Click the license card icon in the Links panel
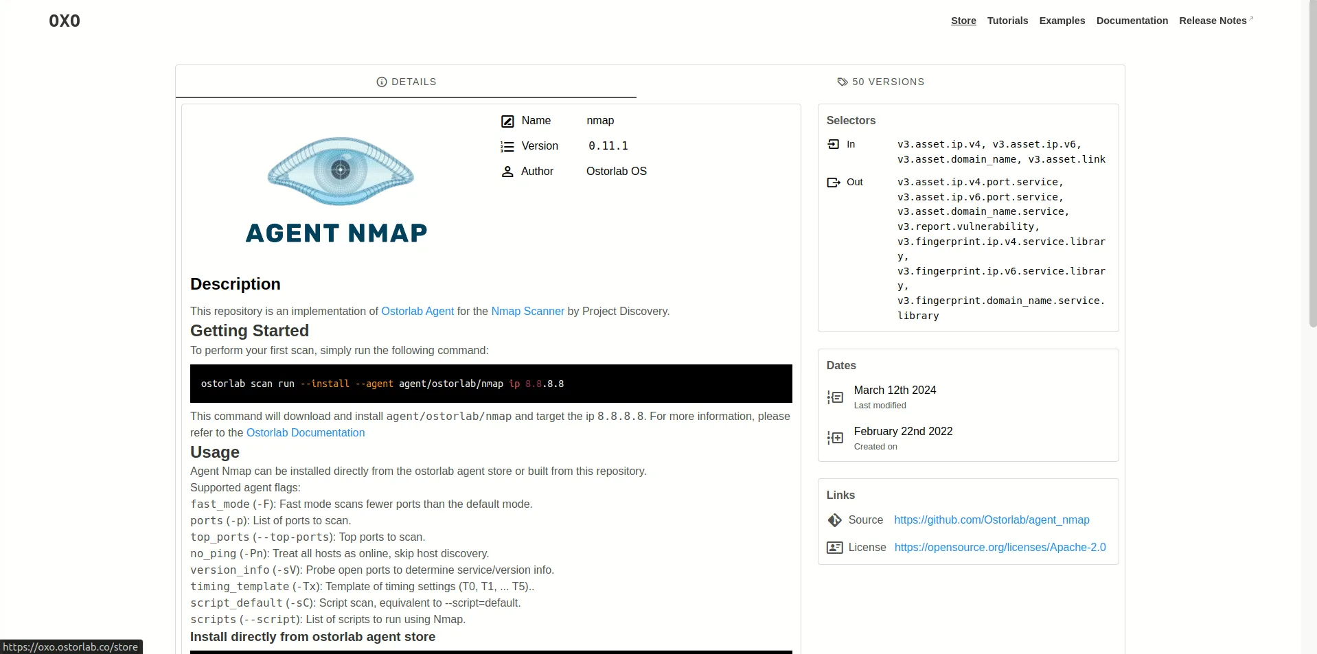 (x=834, y=548)
